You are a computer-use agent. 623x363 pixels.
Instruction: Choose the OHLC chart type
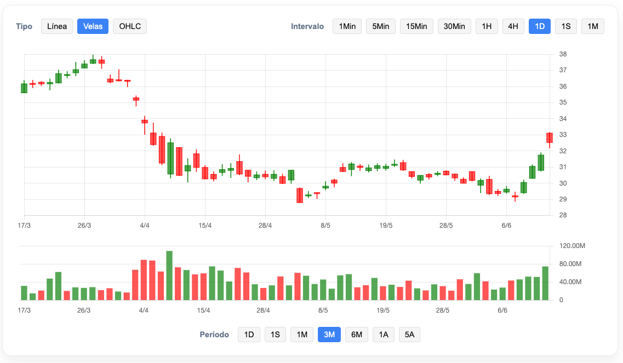(130, 26)
